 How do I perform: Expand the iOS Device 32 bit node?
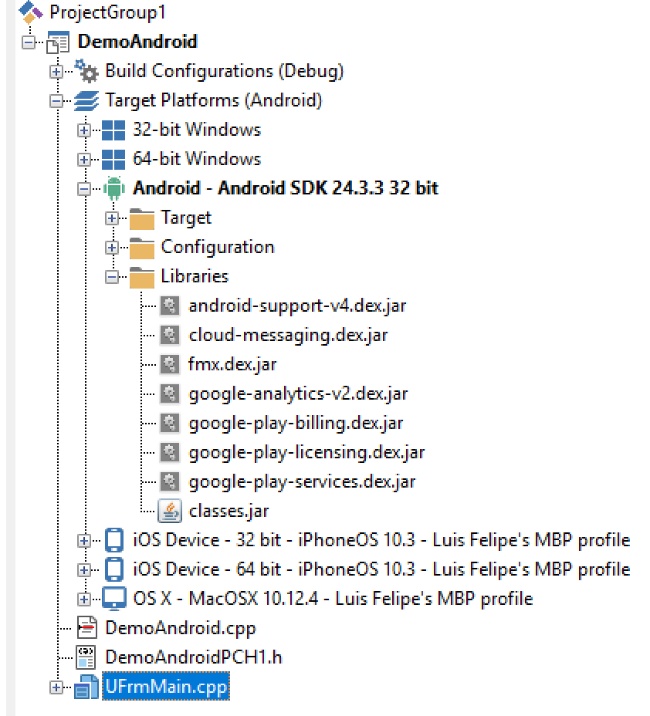84,541
